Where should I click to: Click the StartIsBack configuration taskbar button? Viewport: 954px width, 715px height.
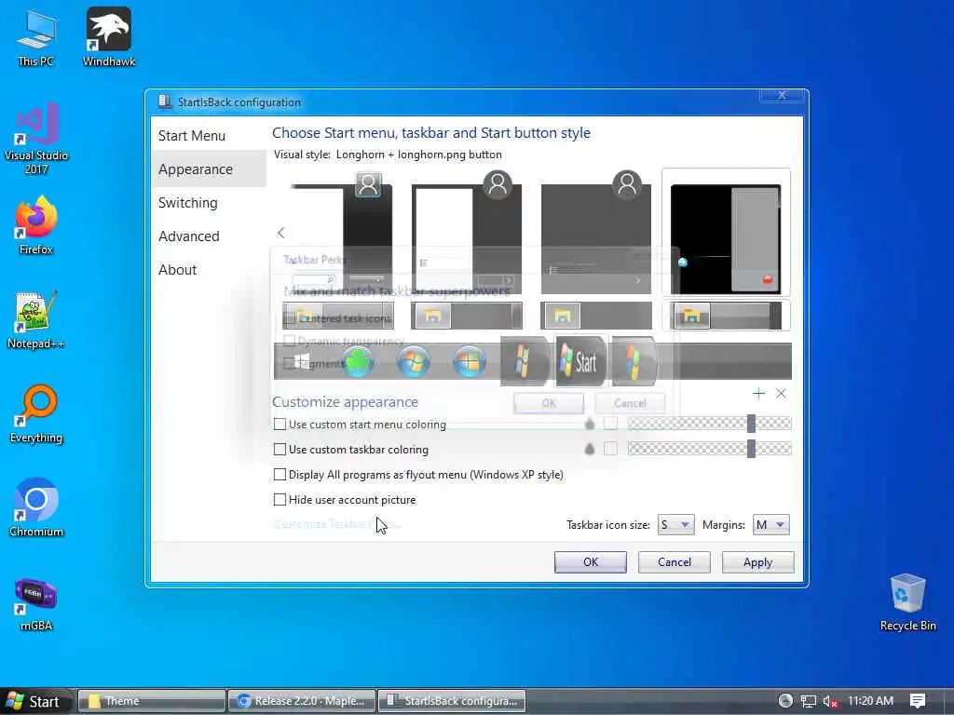pos(452,701)
